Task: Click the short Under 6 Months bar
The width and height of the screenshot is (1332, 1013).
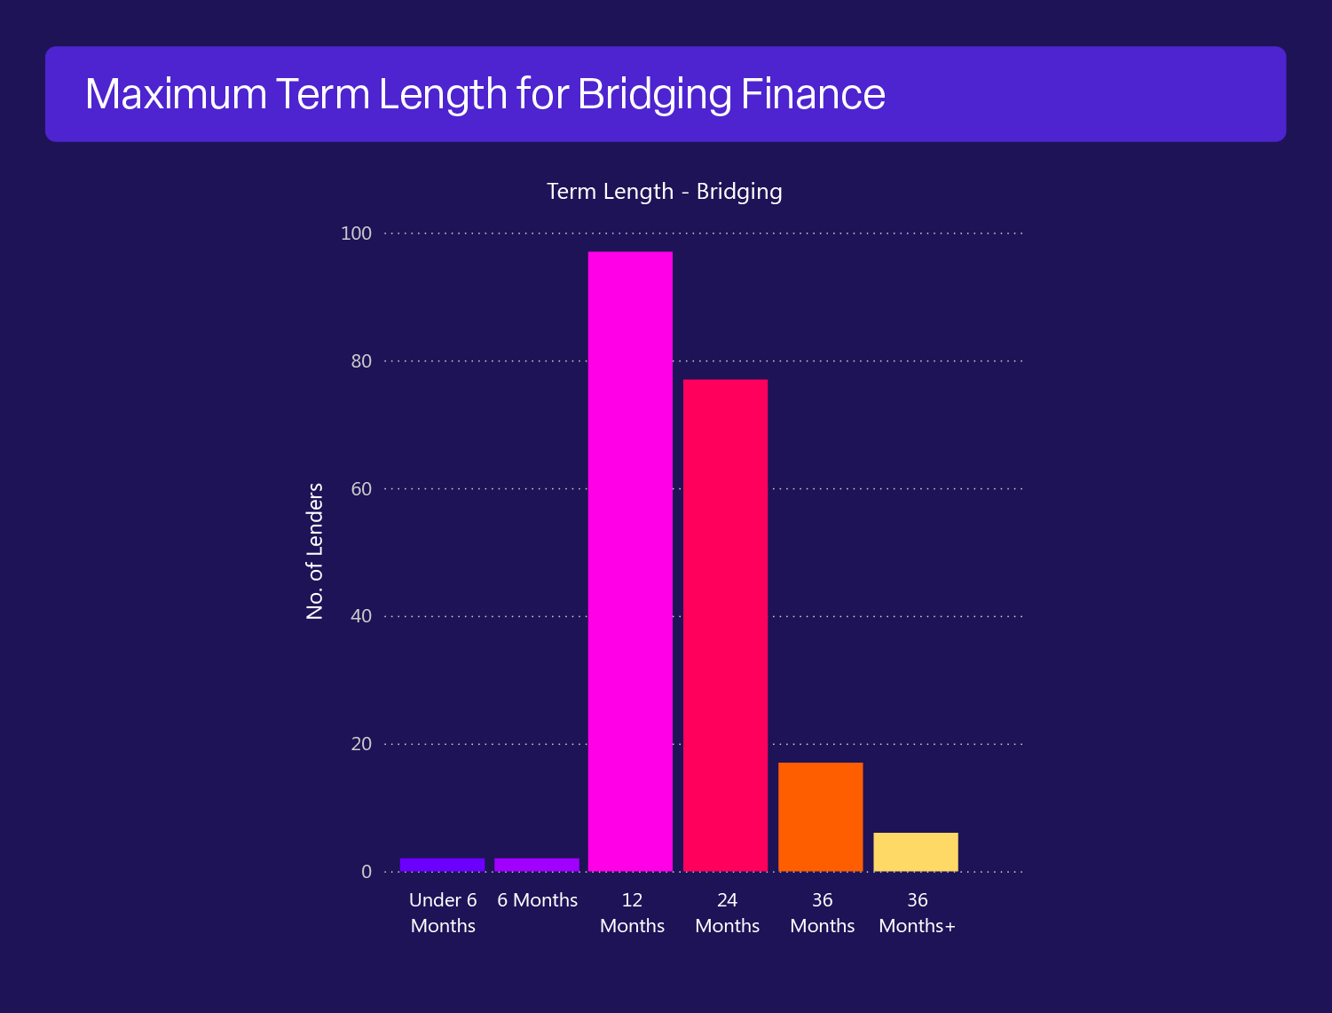Action: click(x=442, y=865)
